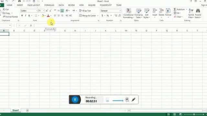Switch to REVIEW tab

tap(71, 5)
